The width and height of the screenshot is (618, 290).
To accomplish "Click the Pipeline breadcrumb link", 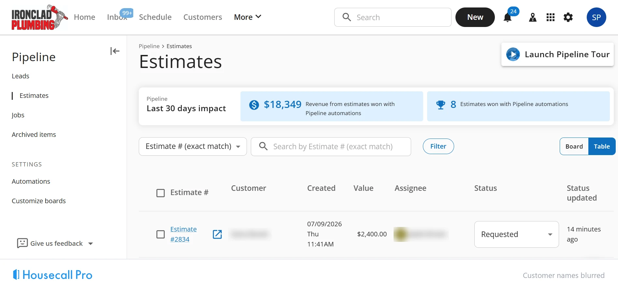I will pyautogui.click(x=149, y=46).
